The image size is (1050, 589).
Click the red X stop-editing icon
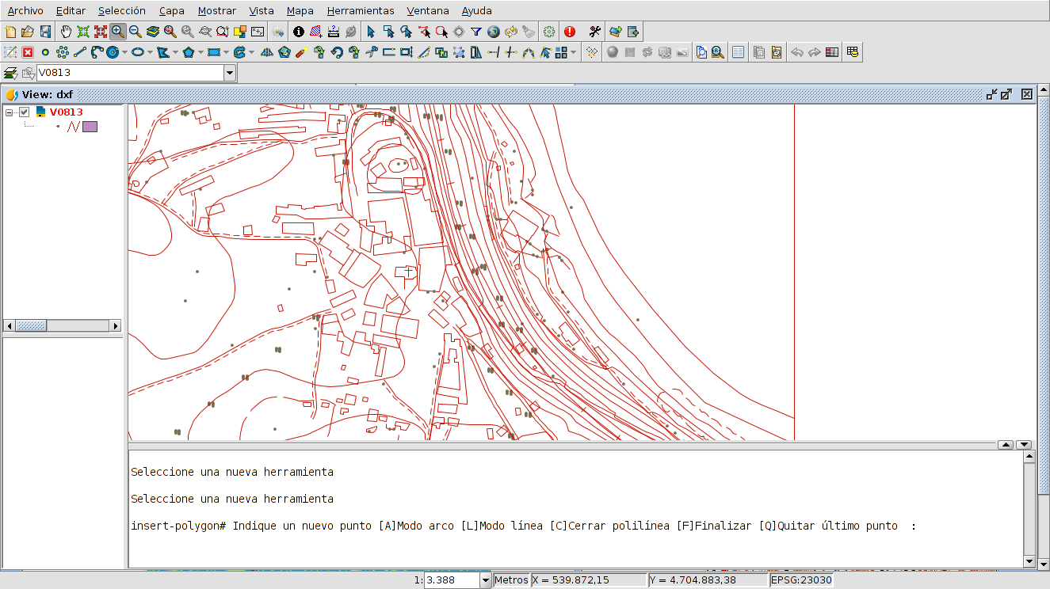click(x=28, y=53)
